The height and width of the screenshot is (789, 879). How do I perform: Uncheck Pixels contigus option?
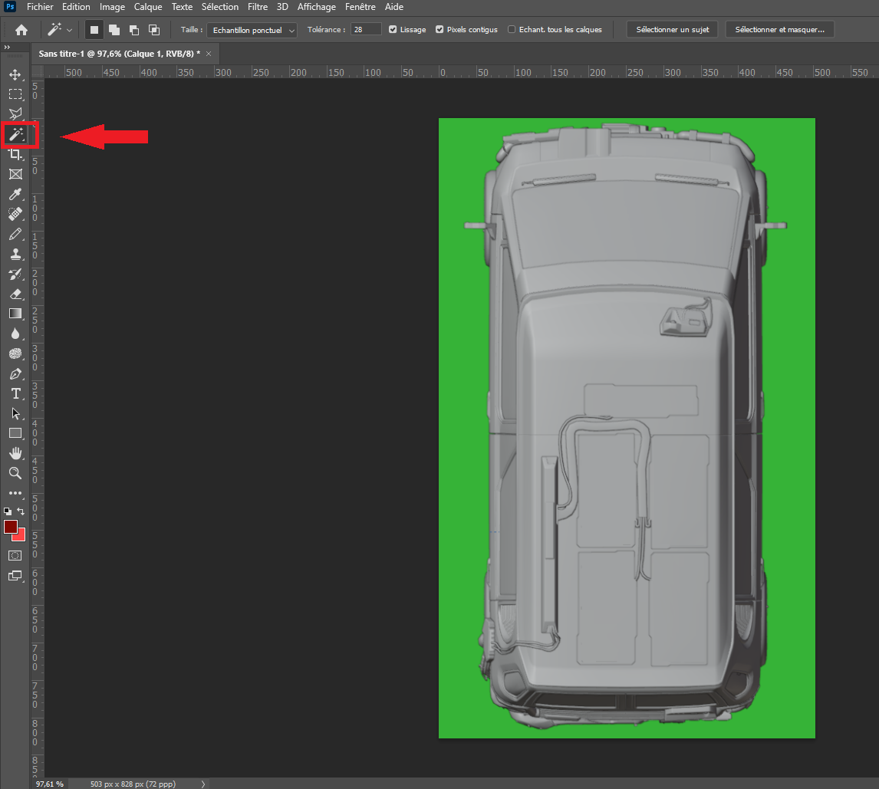click(x=439, y=30)
